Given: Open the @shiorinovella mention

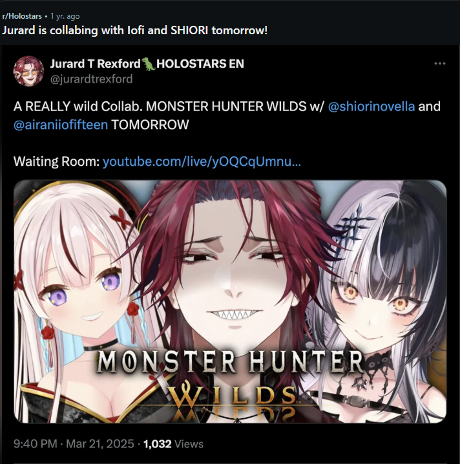Looking at the screenshot, I should click(371, 106).
